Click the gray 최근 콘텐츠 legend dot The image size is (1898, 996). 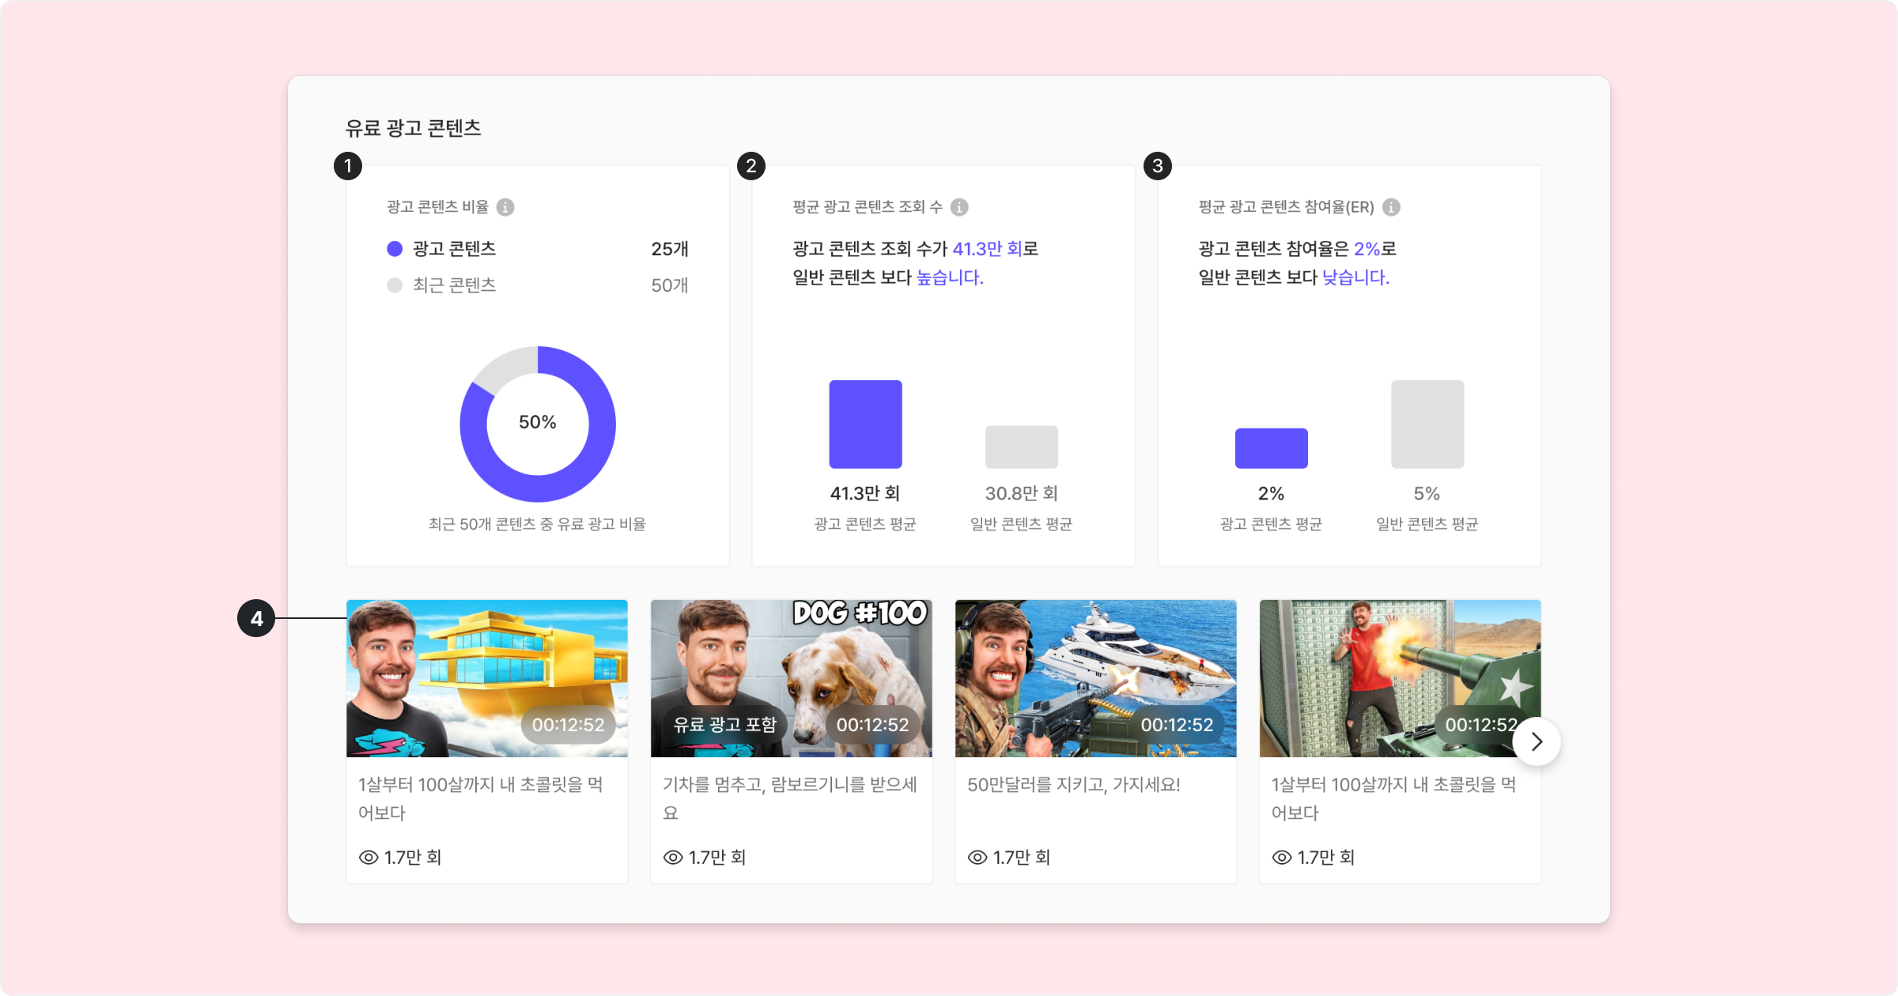point(395,285)
